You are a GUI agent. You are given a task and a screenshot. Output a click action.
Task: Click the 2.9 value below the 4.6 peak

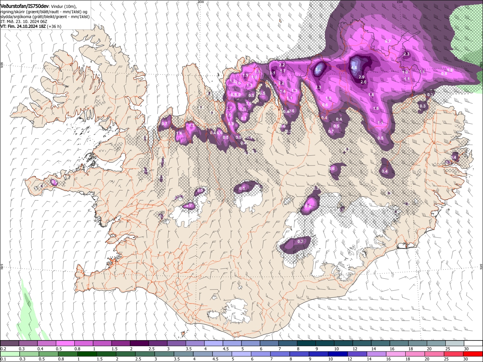361,77
